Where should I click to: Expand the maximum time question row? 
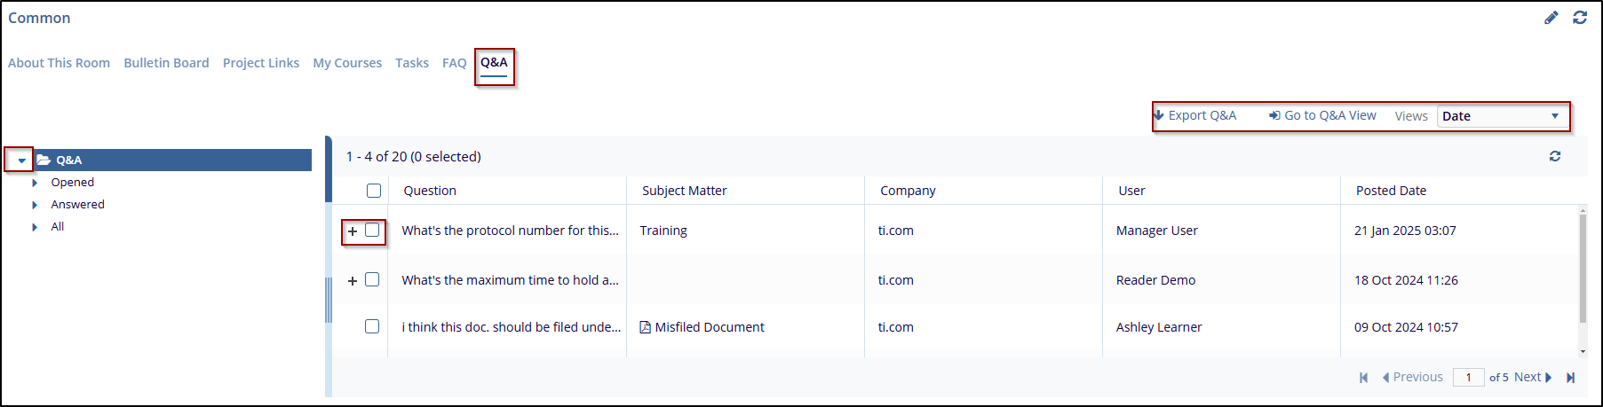coord(353,281)
